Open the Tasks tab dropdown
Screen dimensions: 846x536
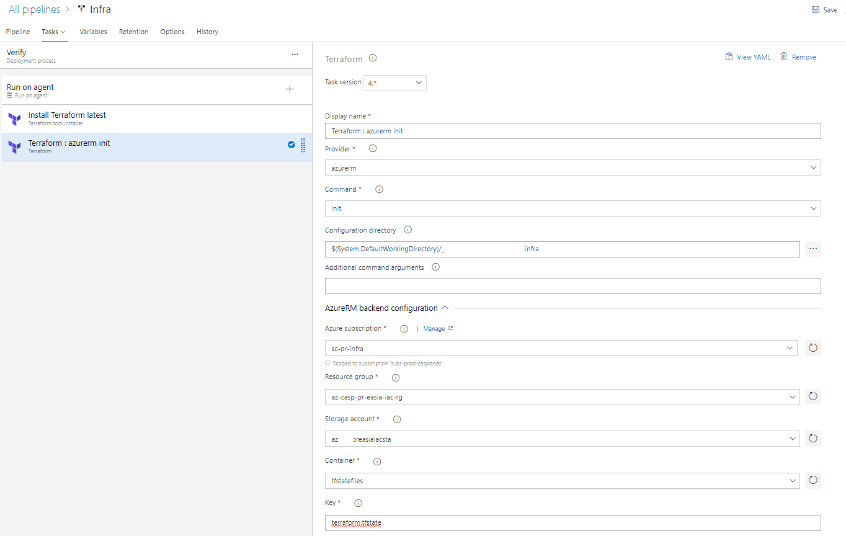click(54, 32)
